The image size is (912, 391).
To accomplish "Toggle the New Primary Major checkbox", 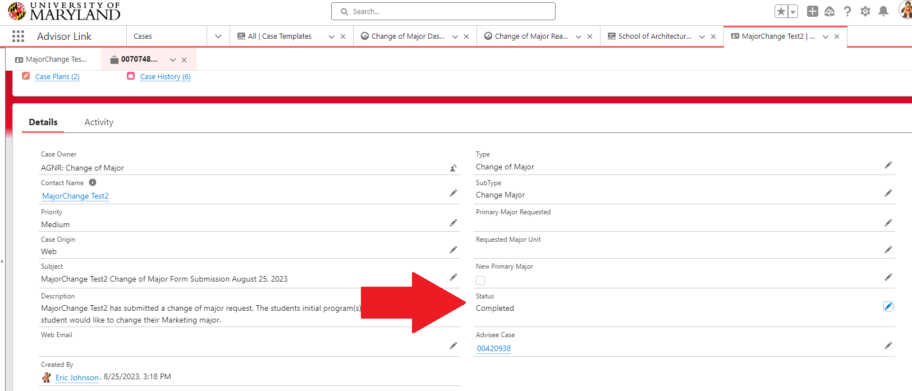I will click(480, 280).
